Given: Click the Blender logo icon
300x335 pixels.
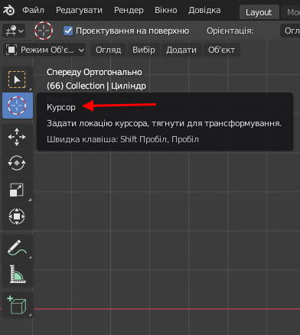Looking at the screenshot, I should click(x=8, y=11).
